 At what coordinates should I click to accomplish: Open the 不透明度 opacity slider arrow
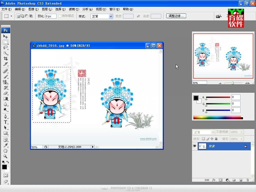coord(241,132)
